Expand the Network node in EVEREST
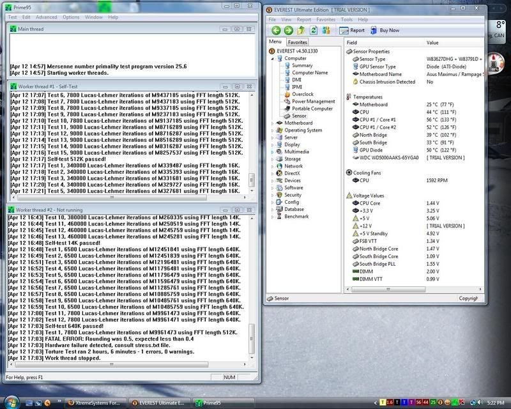 273,166
